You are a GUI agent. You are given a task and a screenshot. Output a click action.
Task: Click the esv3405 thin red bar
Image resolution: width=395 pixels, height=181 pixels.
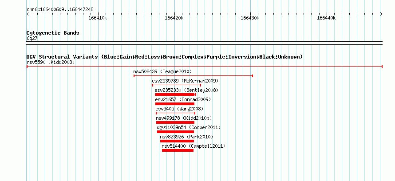[x=176, y=113]
